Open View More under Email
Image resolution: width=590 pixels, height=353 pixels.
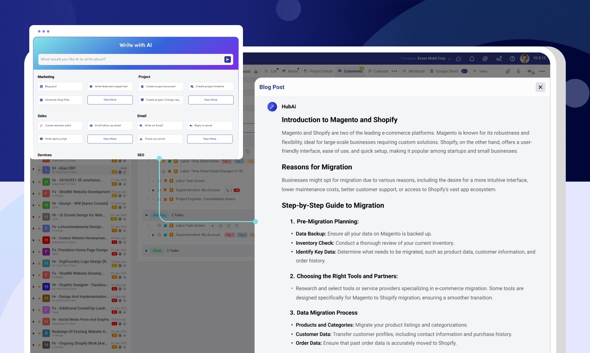210,139
